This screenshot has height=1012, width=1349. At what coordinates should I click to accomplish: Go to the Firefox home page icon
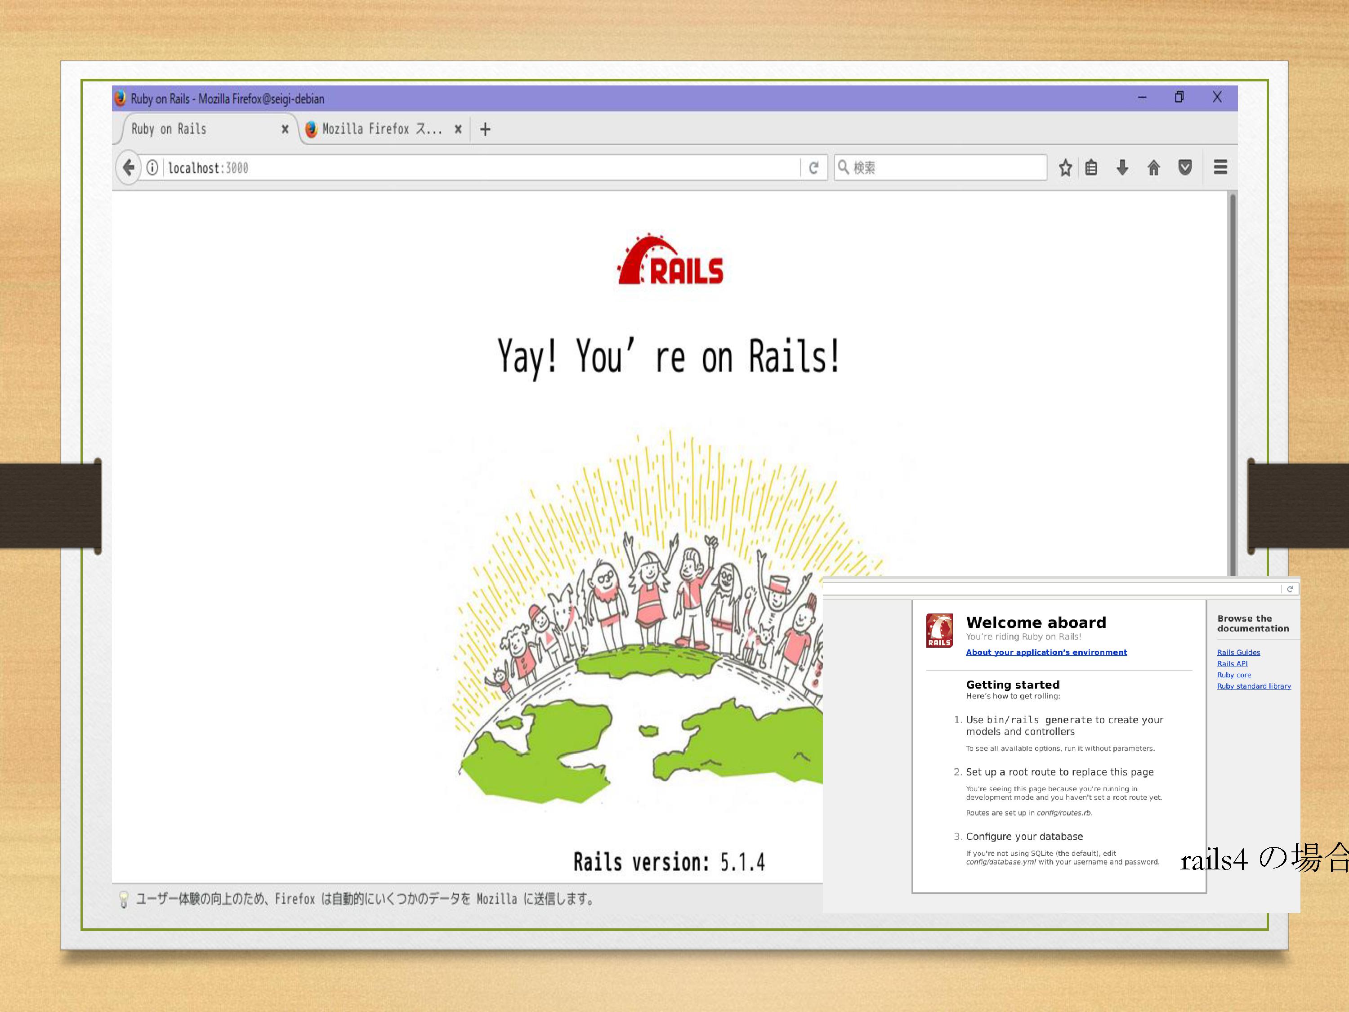point(1154,168)
